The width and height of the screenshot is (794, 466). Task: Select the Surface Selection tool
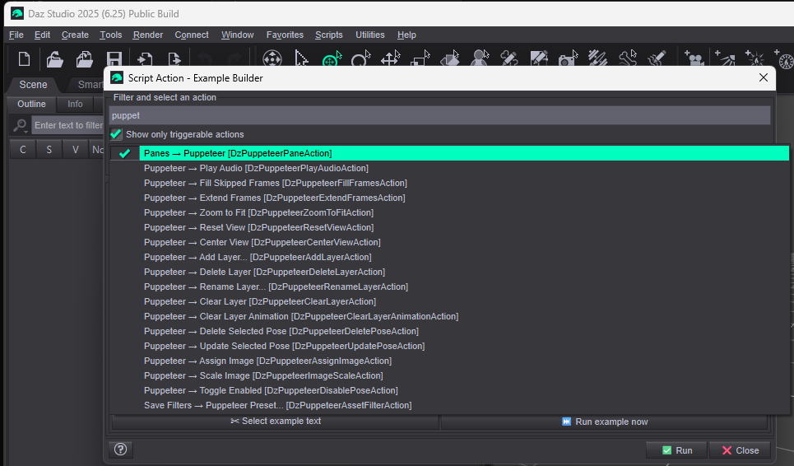[x=450, y=58]
